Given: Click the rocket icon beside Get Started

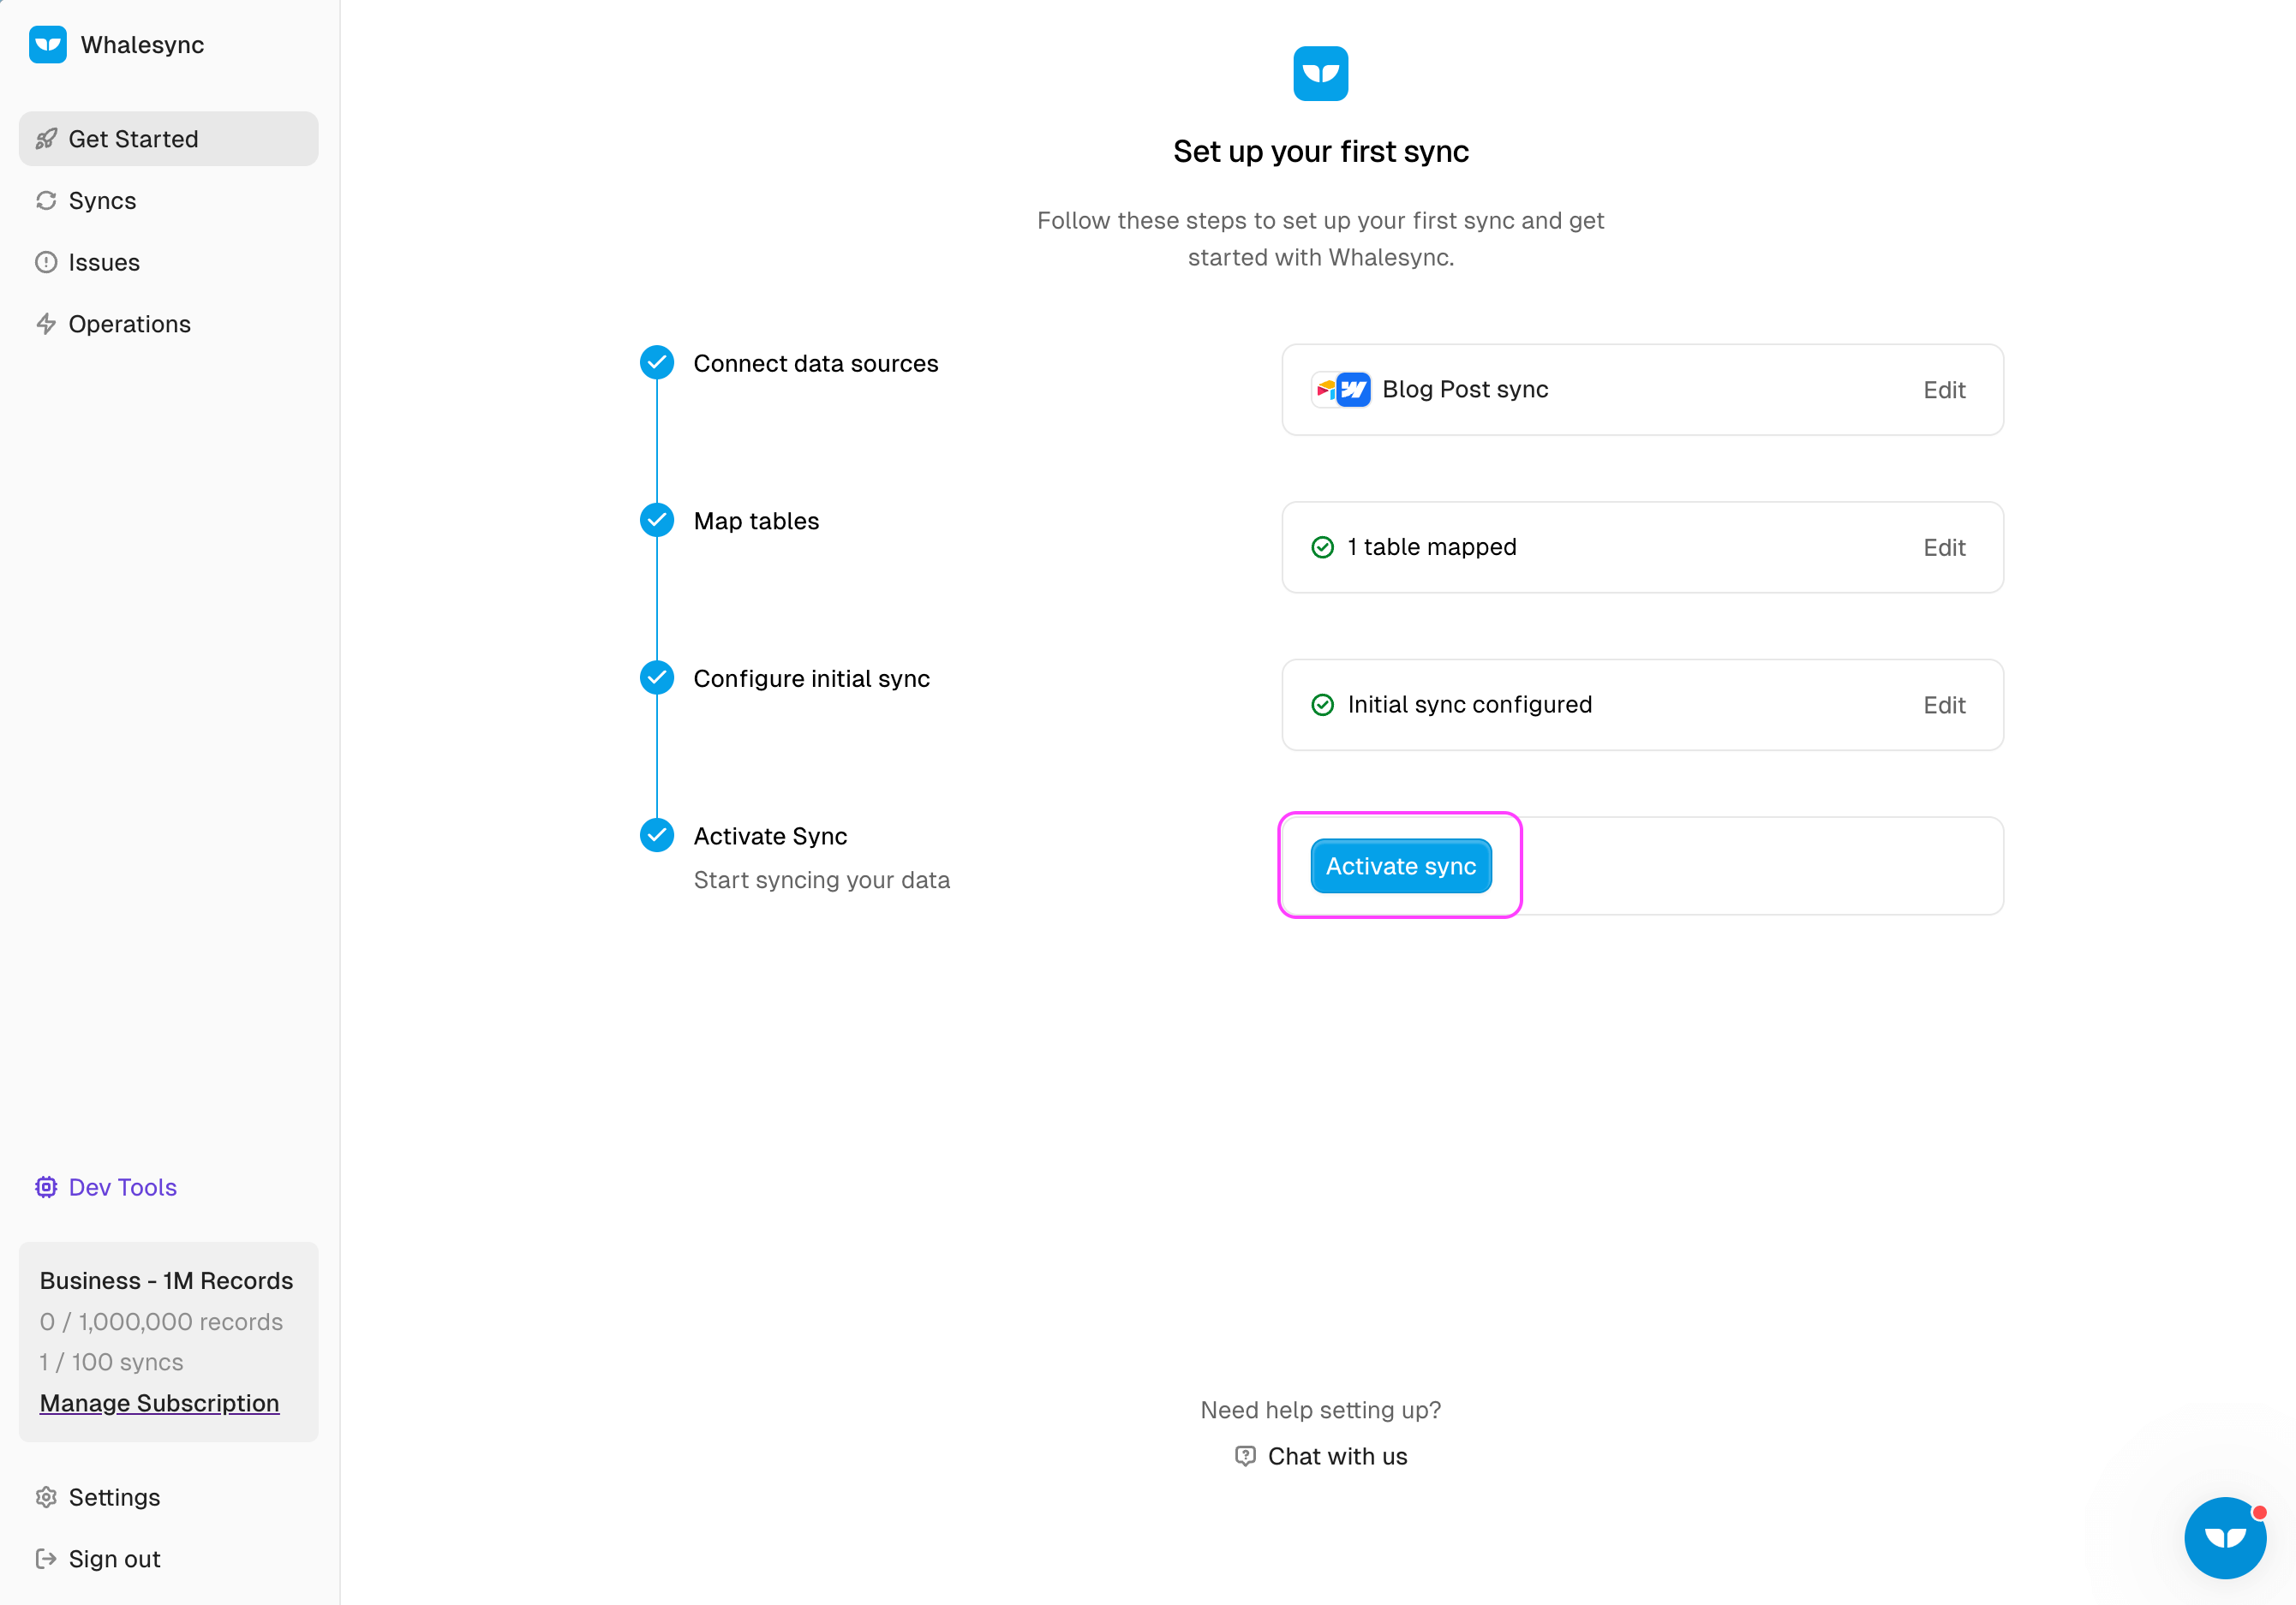Looking at the screenshot, I should click(46, 139).
